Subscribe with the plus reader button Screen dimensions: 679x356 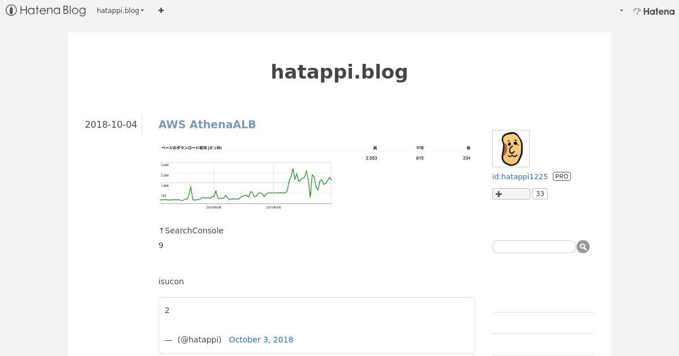[x=511, y=194]
